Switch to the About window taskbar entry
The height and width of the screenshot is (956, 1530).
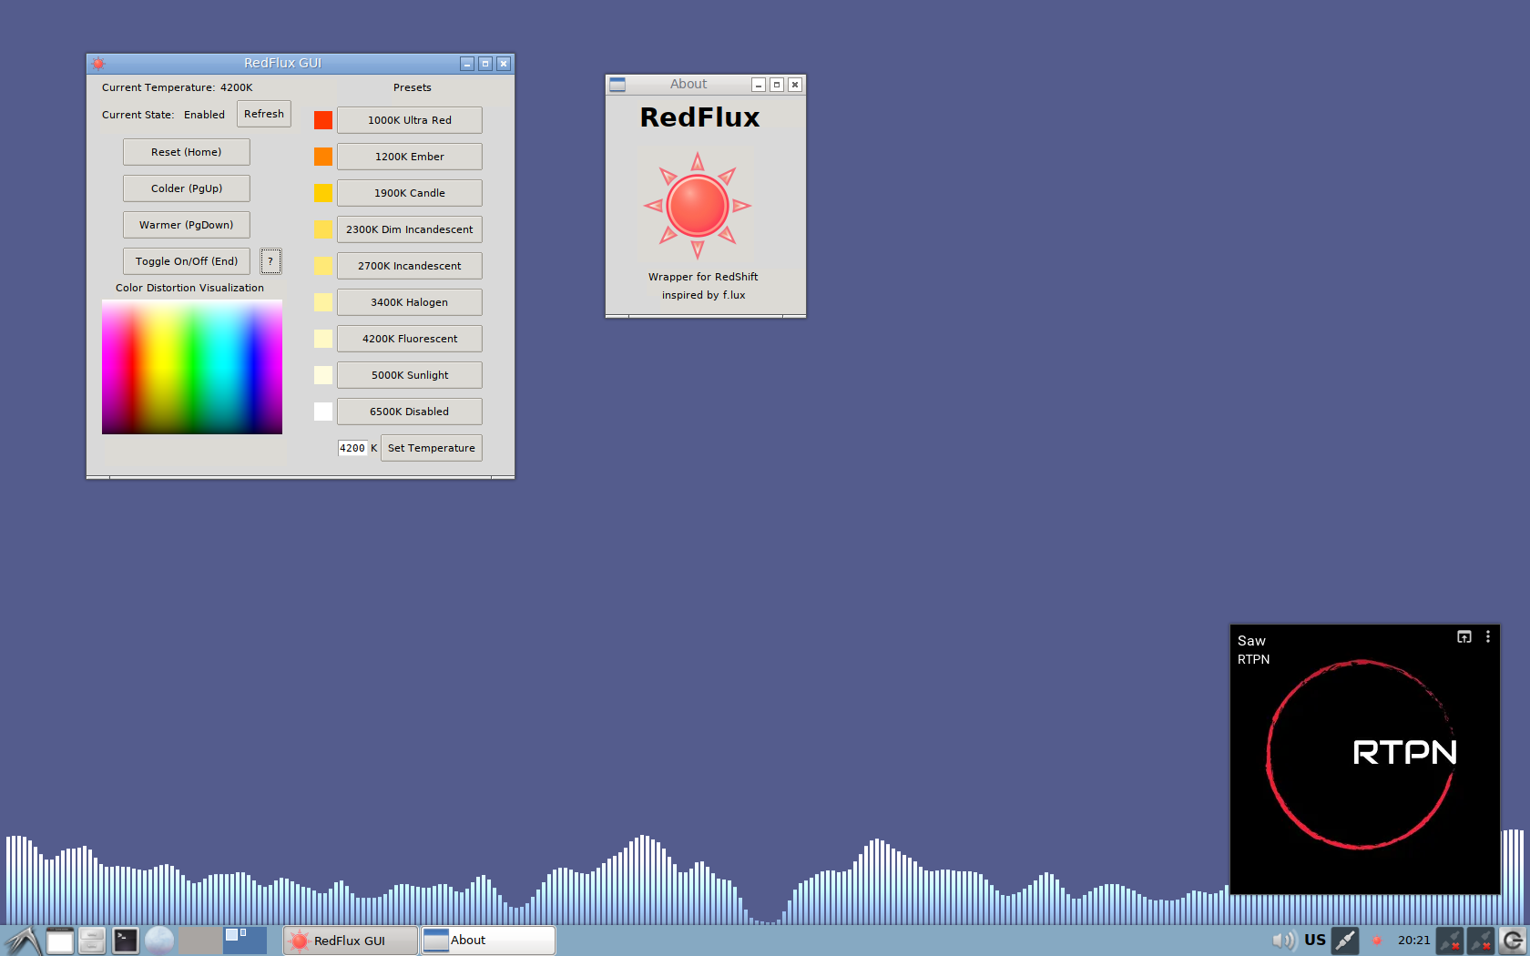[x=488, y=940]
